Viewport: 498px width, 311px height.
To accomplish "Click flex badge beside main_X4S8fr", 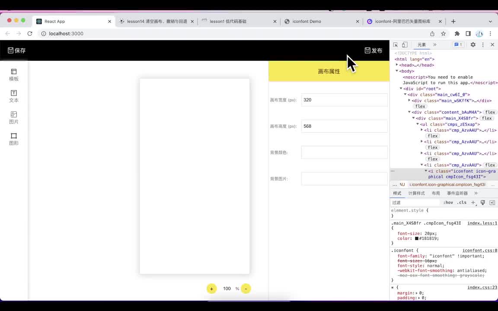I will (x=487, y=118).
